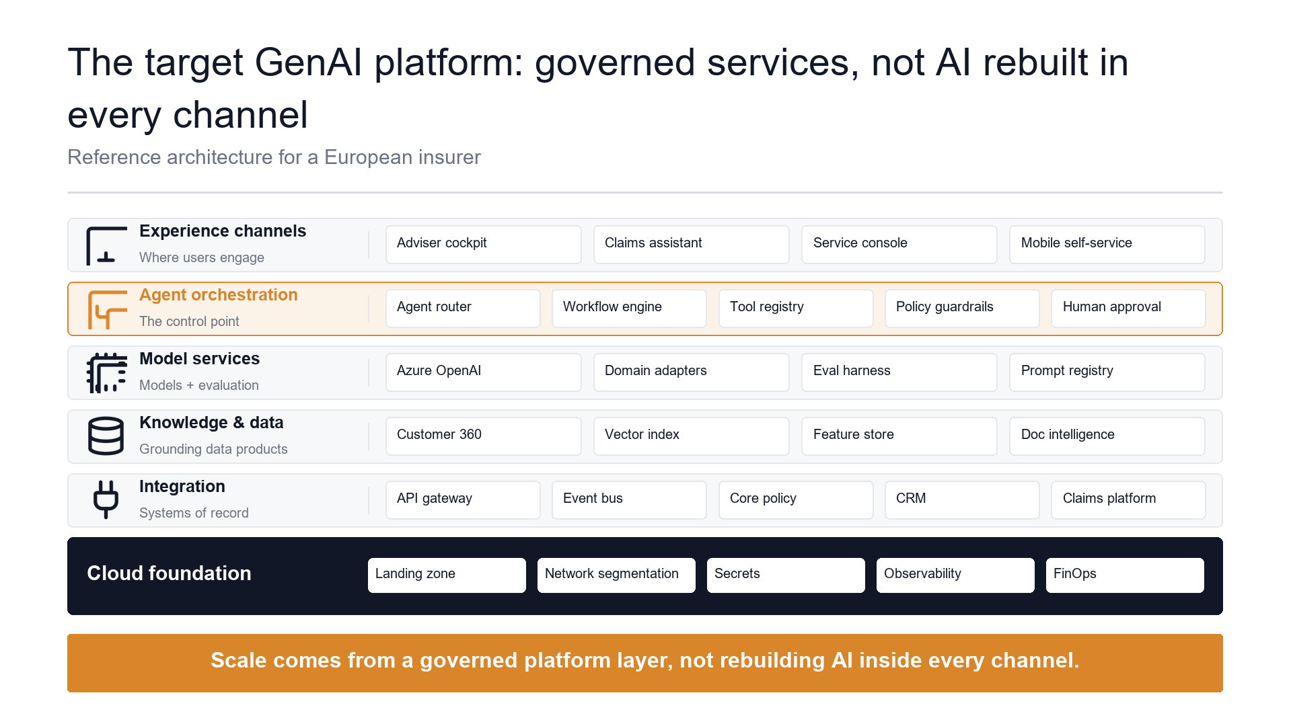Click the Tool registry box
1291x726 pixels.
coord(796,309)
